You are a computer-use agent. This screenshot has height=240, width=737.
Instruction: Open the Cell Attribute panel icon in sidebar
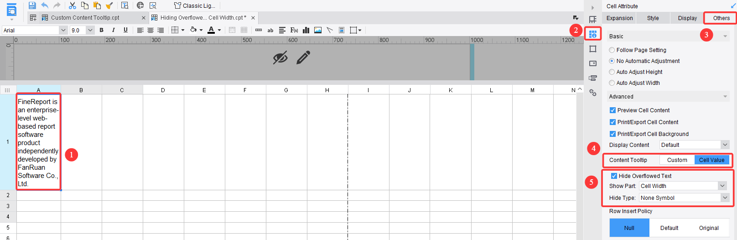(593, 34)
